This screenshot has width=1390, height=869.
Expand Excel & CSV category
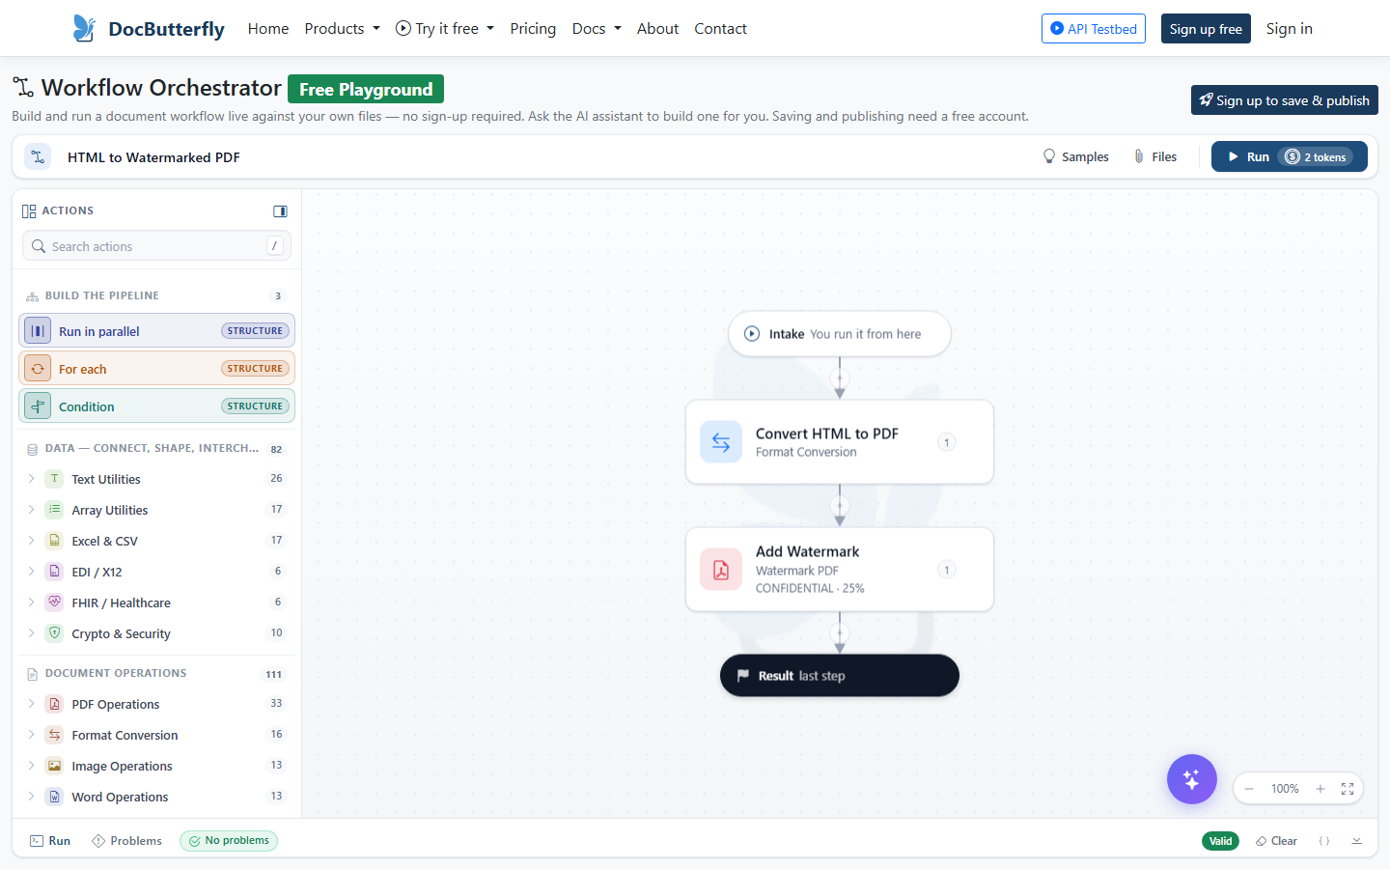tap(156, 541)
